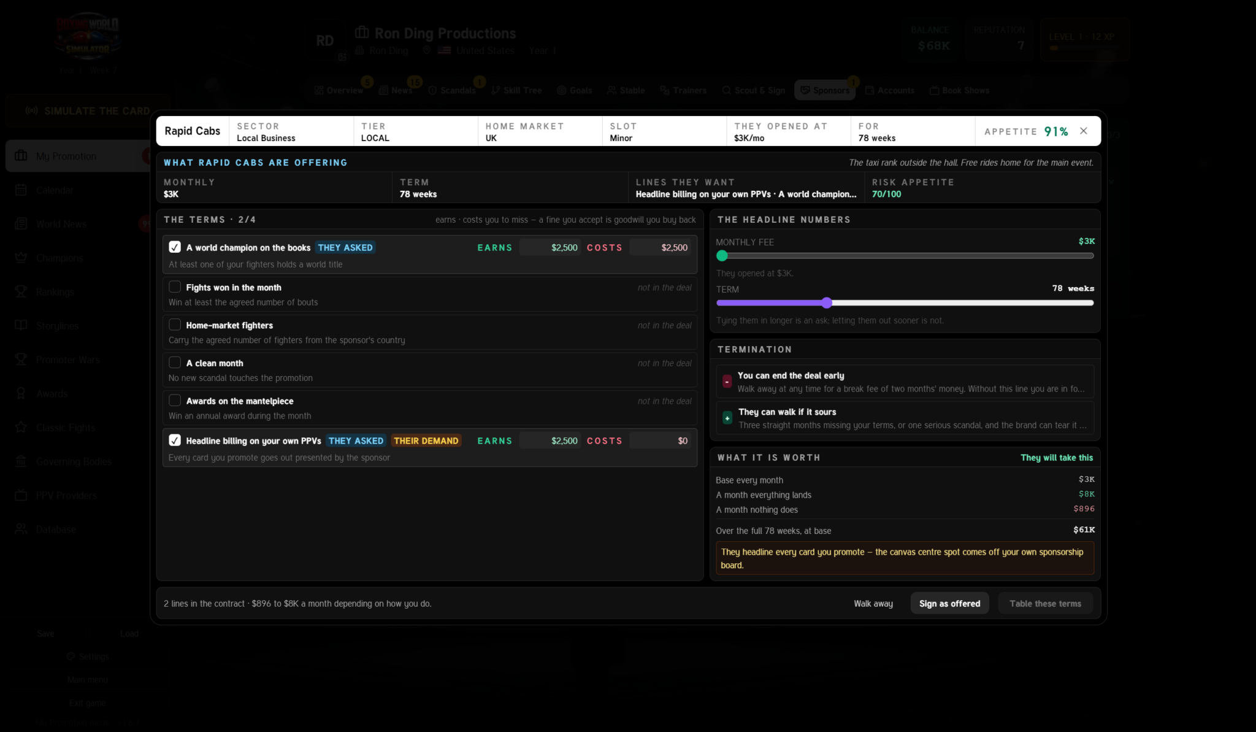The image size is (1256, 732).
Task: Click the Trainers tab icon
Action: click(x=665, y=90)
